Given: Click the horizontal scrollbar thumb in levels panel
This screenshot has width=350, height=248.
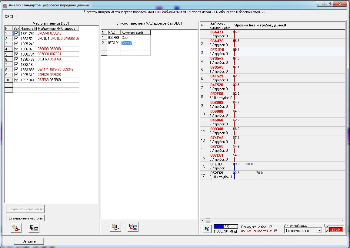Looking at the screenshot, I should 208,220.
